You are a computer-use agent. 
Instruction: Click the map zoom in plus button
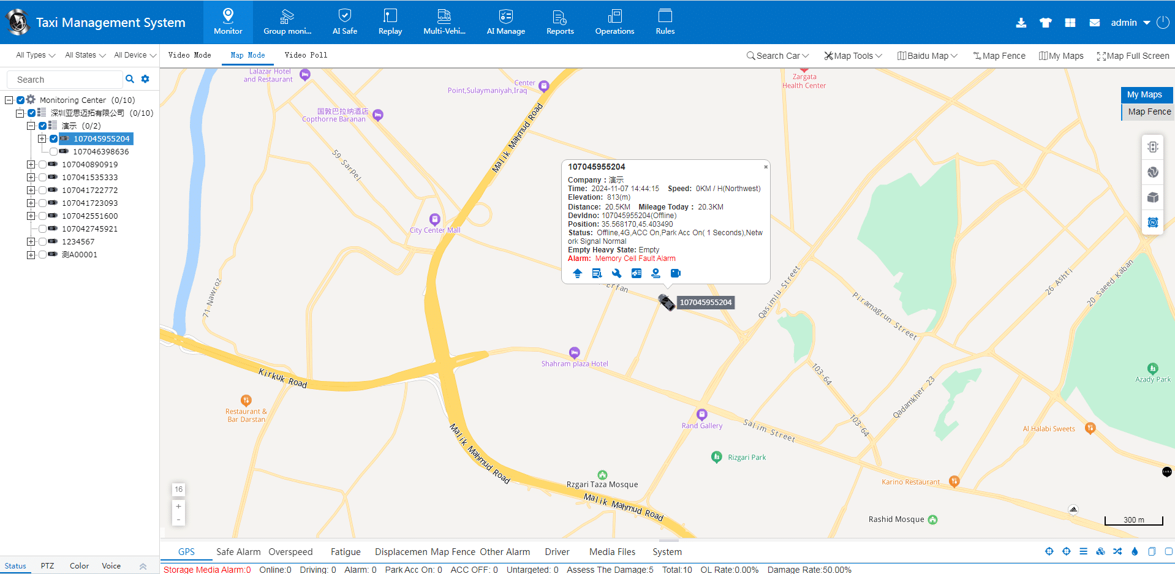click(x=178, y=506)
